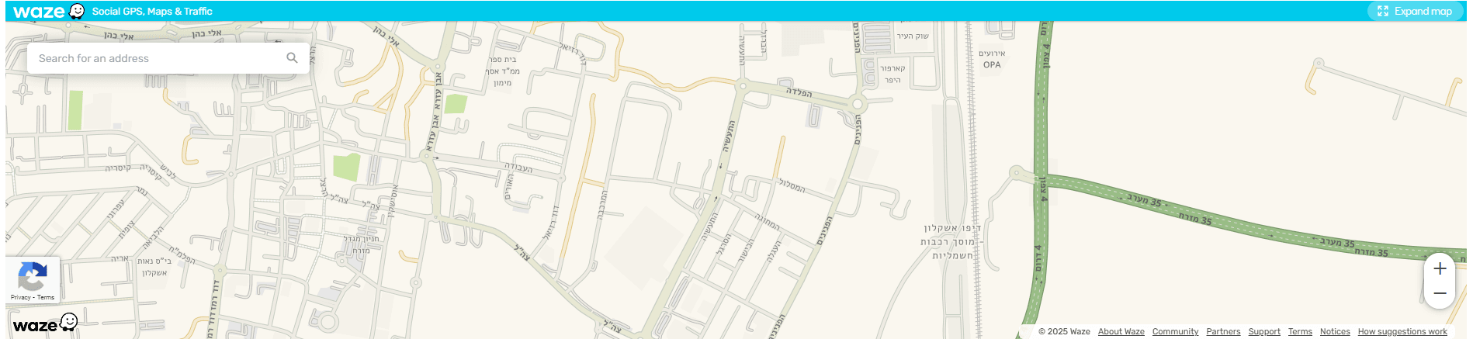Click the Expand map arrows icon
Image resolution: width=1473 pixels, height=339 pixels.
pos(1383,11)
